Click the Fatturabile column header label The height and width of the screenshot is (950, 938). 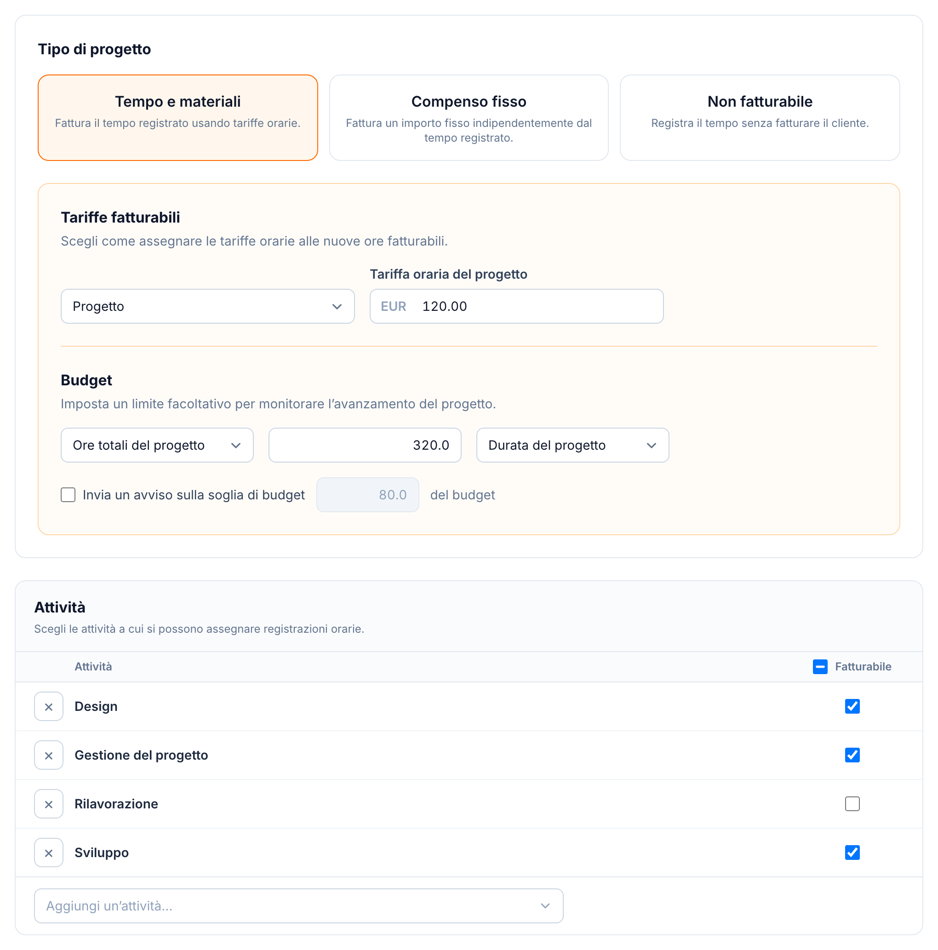pyautogui.click(x=863, y=667)
